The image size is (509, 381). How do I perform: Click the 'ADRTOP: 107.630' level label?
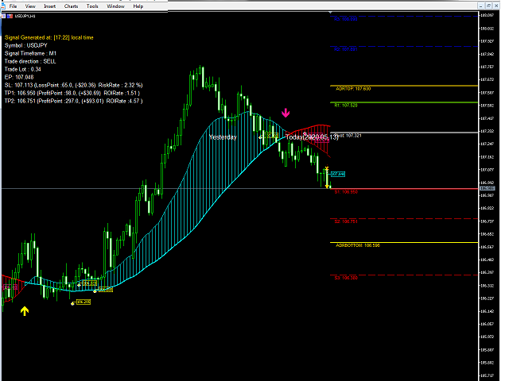point(353,88)
